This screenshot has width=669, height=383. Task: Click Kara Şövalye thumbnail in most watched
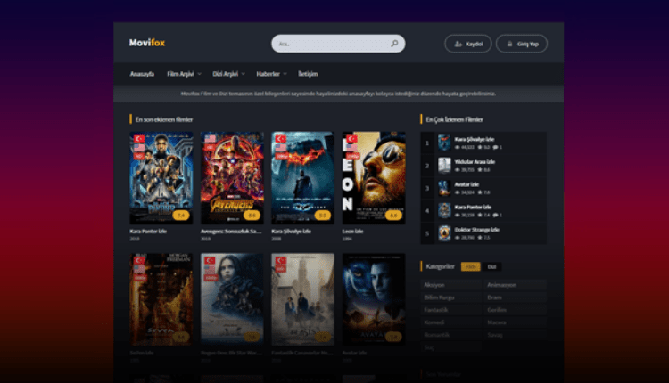coord(444,143)
